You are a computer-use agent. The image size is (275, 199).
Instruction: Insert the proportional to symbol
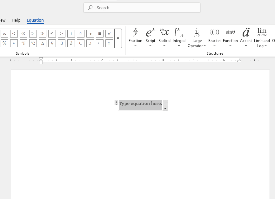coord(4,34)
